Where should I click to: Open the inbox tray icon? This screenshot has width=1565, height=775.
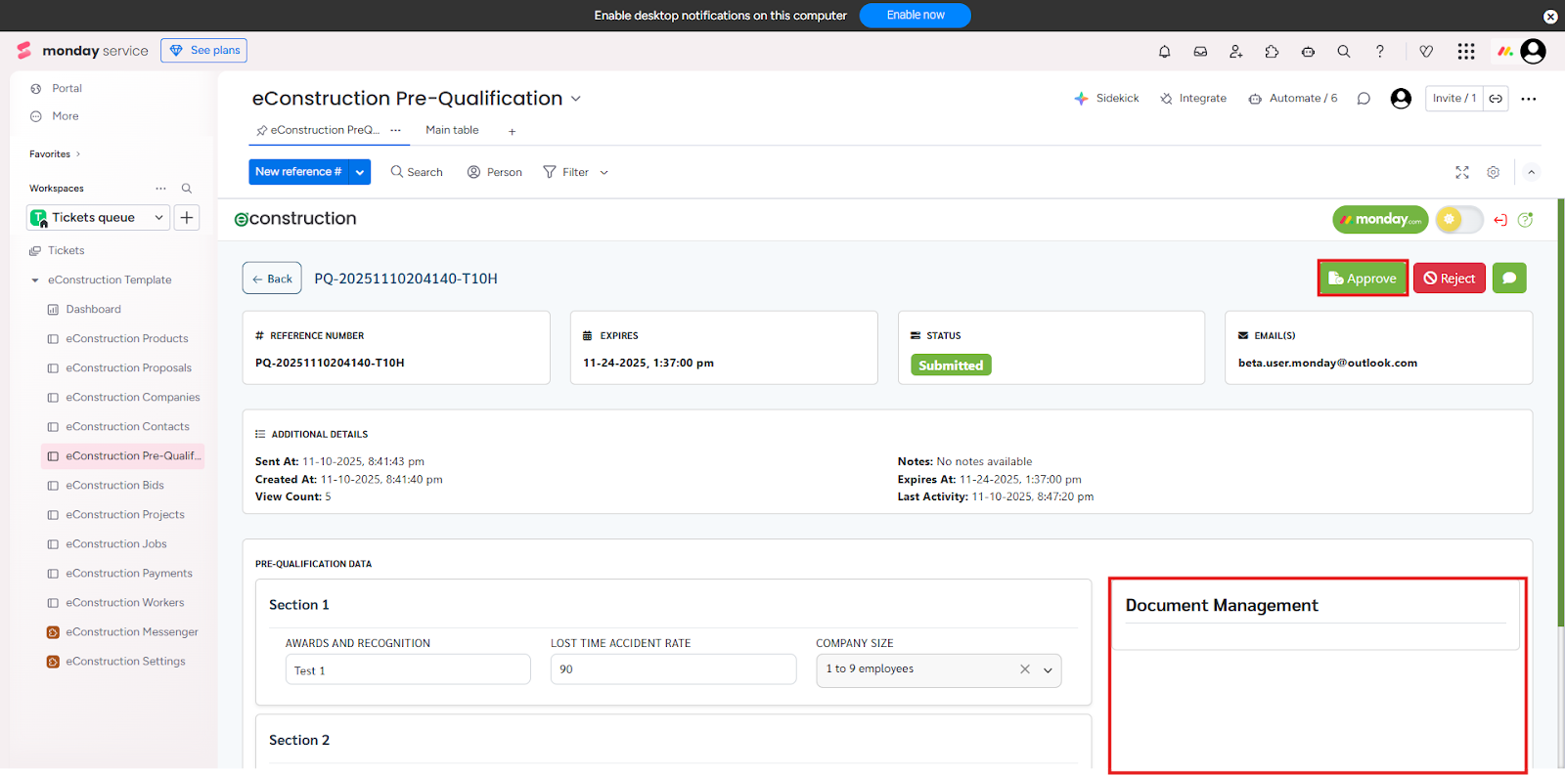point(1200,52)
